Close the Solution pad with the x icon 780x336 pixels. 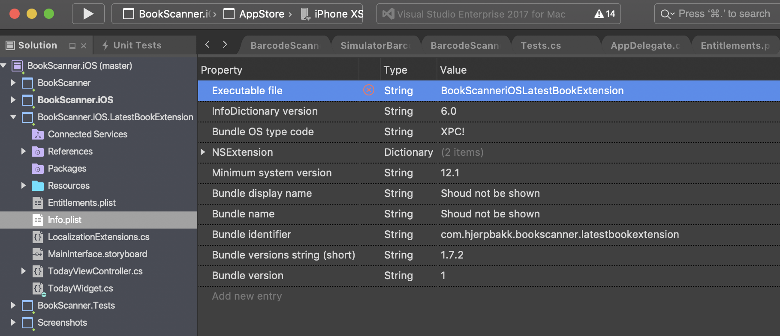click(x=84, y=45)
